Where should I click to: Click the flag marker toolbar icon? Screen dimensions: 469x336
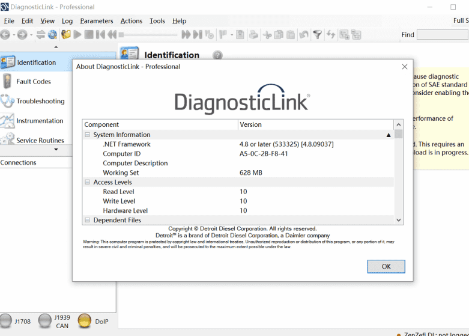click(x=223, y=35)
